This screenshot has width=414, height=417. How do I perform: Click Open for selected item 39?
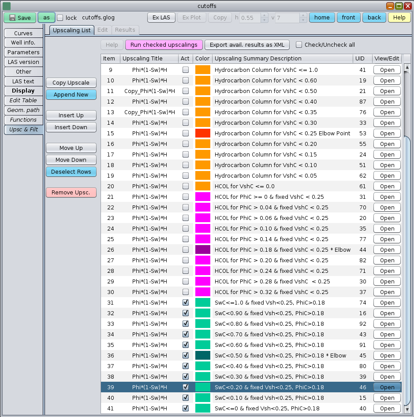[x=387, y=387]
